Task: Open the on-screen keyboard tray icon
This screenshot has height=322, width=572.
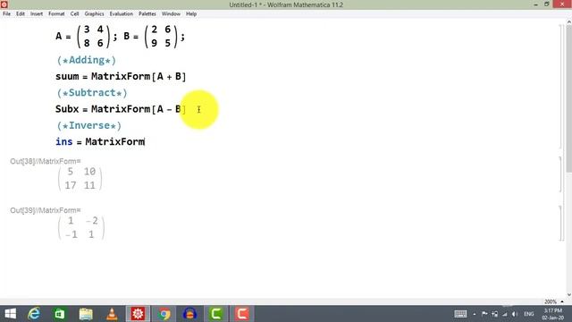Action: (x=460, y=314)
